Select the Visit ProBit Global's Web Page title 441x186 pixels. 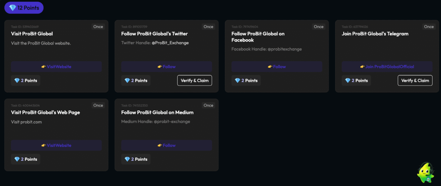45,112
